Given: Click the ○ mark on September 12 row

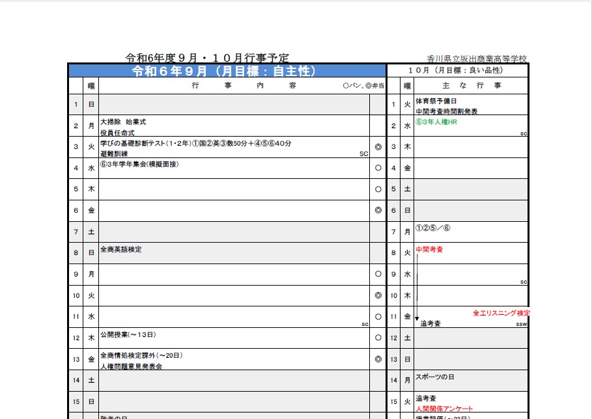Looking at the screenshot, I should [x=378, y=338].
